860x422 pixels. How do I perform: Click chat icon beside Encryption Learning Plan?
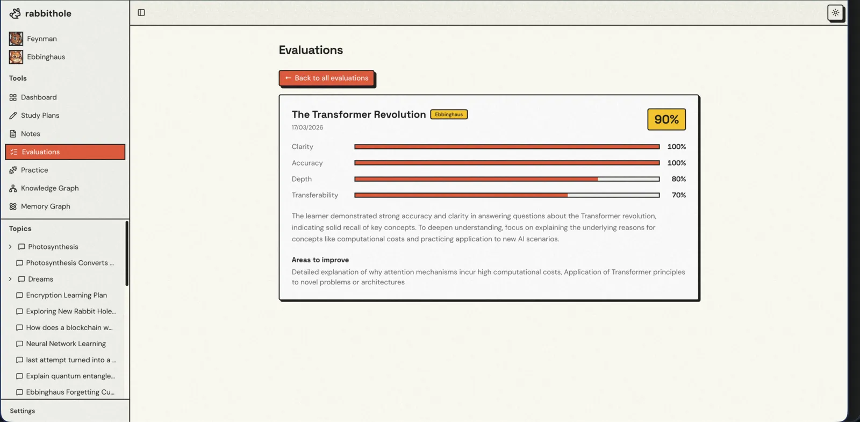click(19, 295)
